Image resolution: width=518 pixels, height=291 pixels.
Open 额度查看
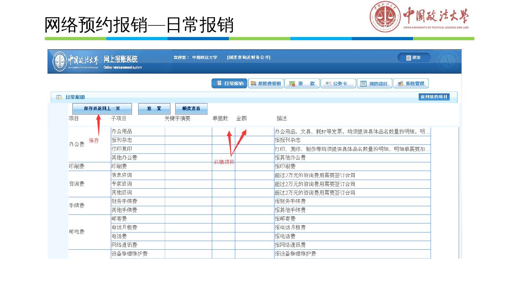coord(191,108)
